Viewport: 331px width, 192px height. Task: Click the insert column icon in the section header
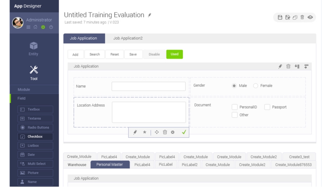tap(297, 66)
